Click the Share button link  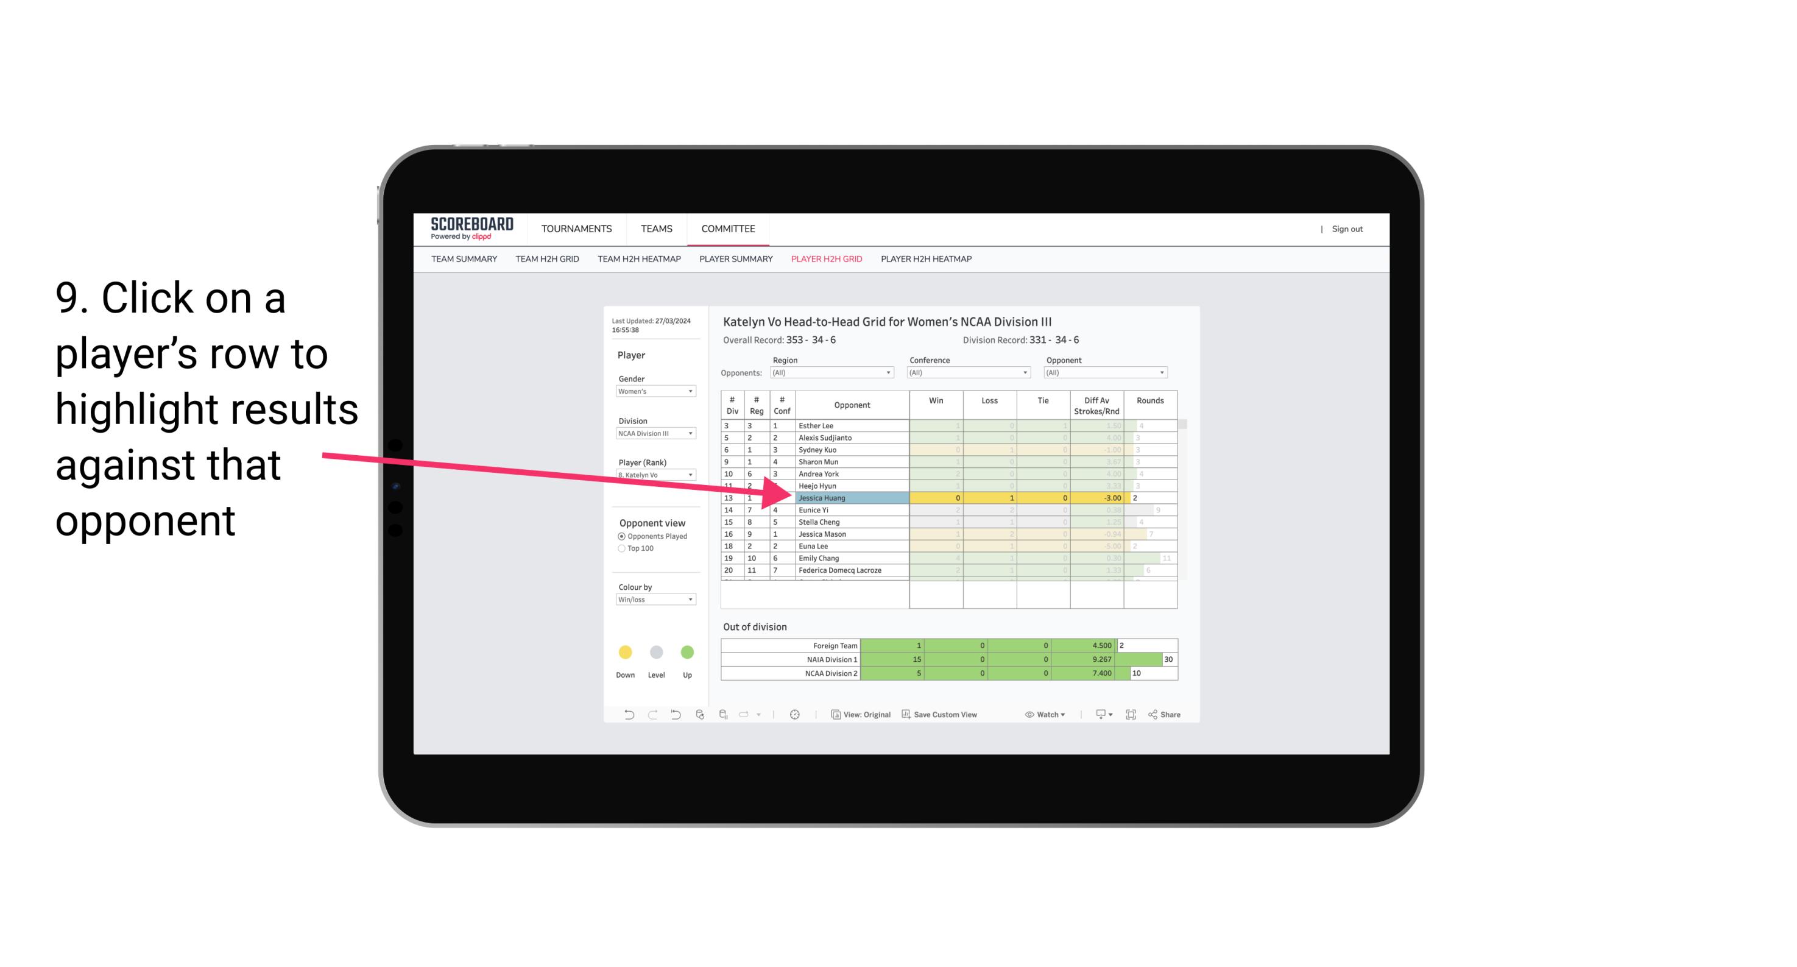coord(1168,715)
